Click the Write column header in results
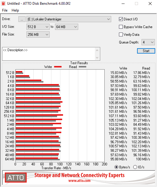Image resolution: width=157 pixels, height=187 pixels. coord(123,68)
